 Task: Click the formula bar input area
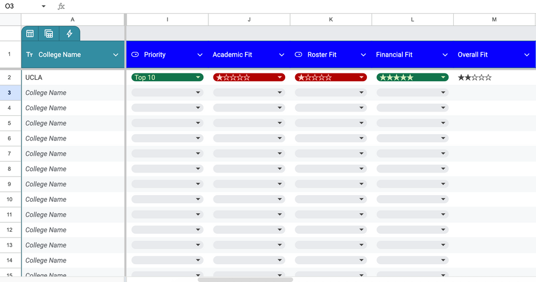pyautogui.click(x=301, y=6)
